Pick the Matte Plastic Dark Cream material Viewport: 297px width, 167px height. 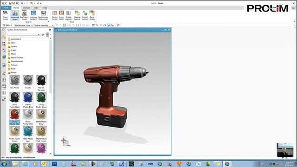pos(41,134)
